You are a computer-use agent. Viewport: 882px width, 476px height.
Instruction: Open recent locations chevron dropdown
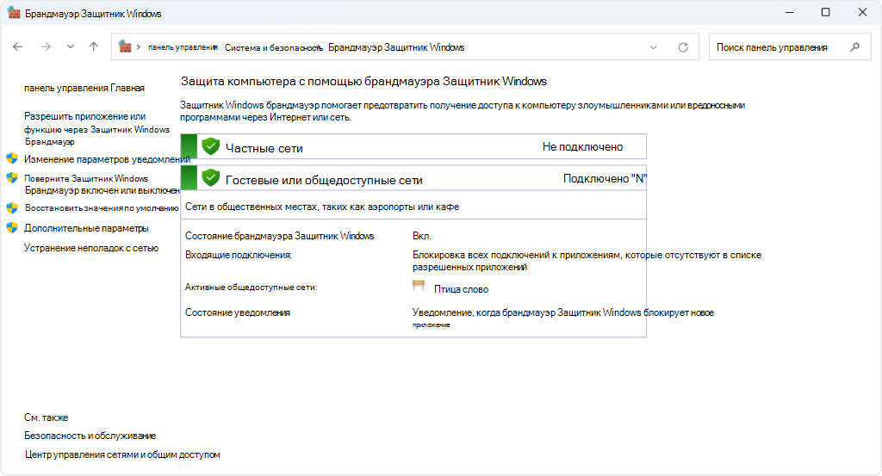70,47
